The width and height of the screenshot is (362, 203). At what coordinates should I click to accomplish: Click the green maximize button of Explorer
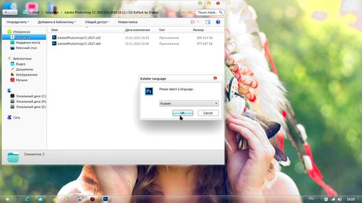[200, 3]
